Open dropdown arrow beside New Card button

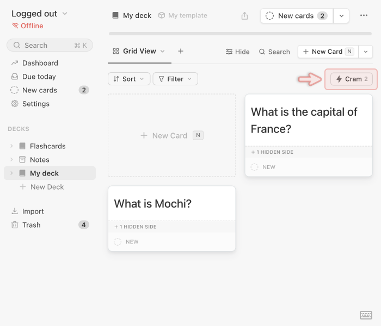[x=365, y=52]
